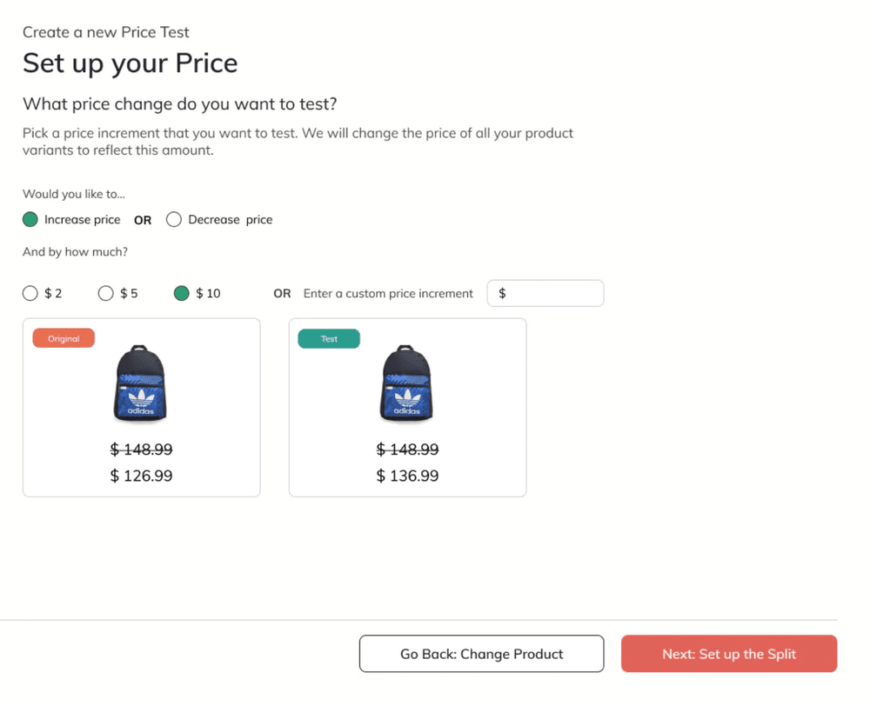Click the backpack image in Original card
The image size is (870, 706).
point(140,383)
